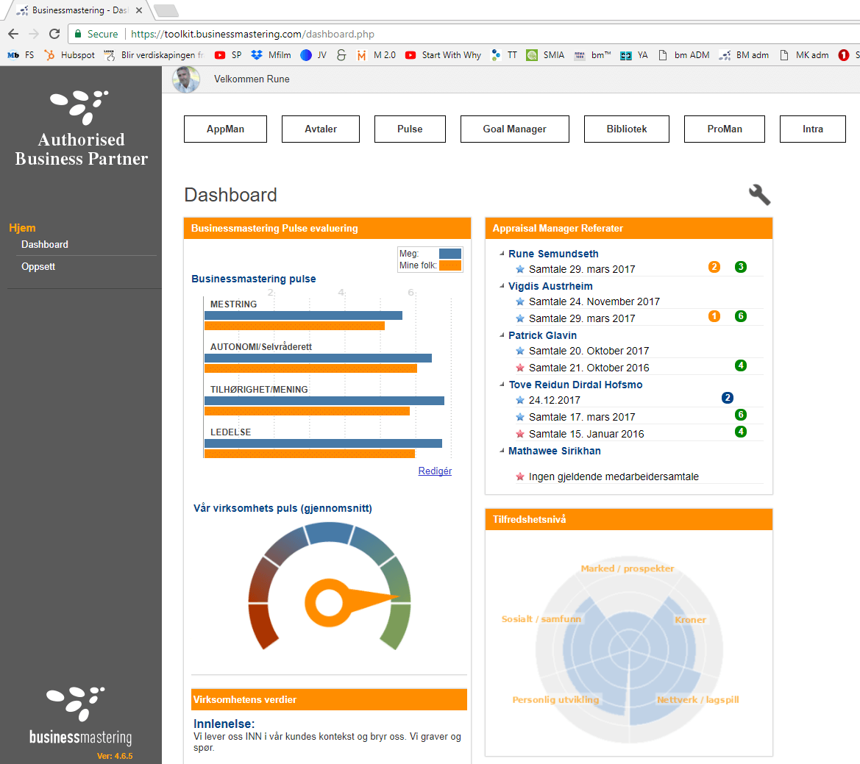Close the Businessmastering browser tab
The height and width of the screenshot is (764, 860).
(x=139, y=10)
